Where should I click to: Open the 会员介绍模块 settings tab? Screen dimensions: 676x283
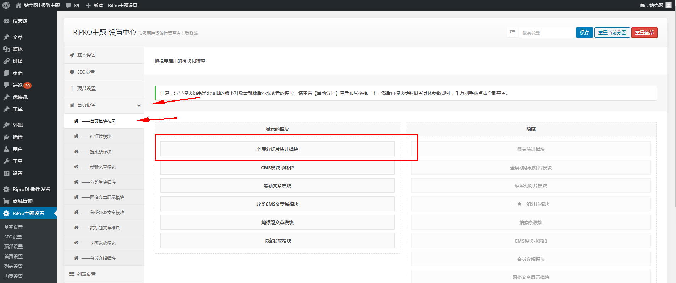coord(104,258)
